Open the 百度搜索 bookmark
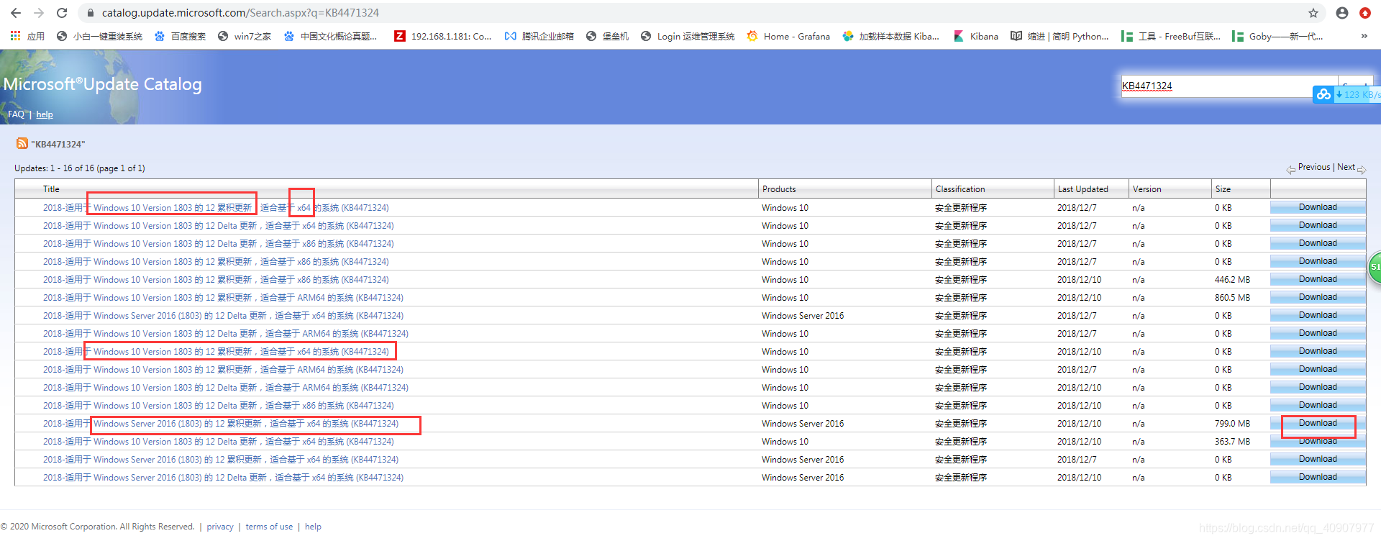 coord(180,36)
